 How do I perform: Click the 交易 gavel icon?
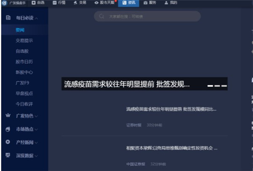pyautogui.click(x=75, y=3)
